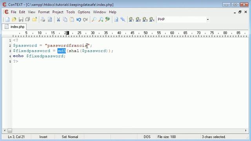The image size is (251, 141).
Task: Open the View menu
Action: pos(31,12)
